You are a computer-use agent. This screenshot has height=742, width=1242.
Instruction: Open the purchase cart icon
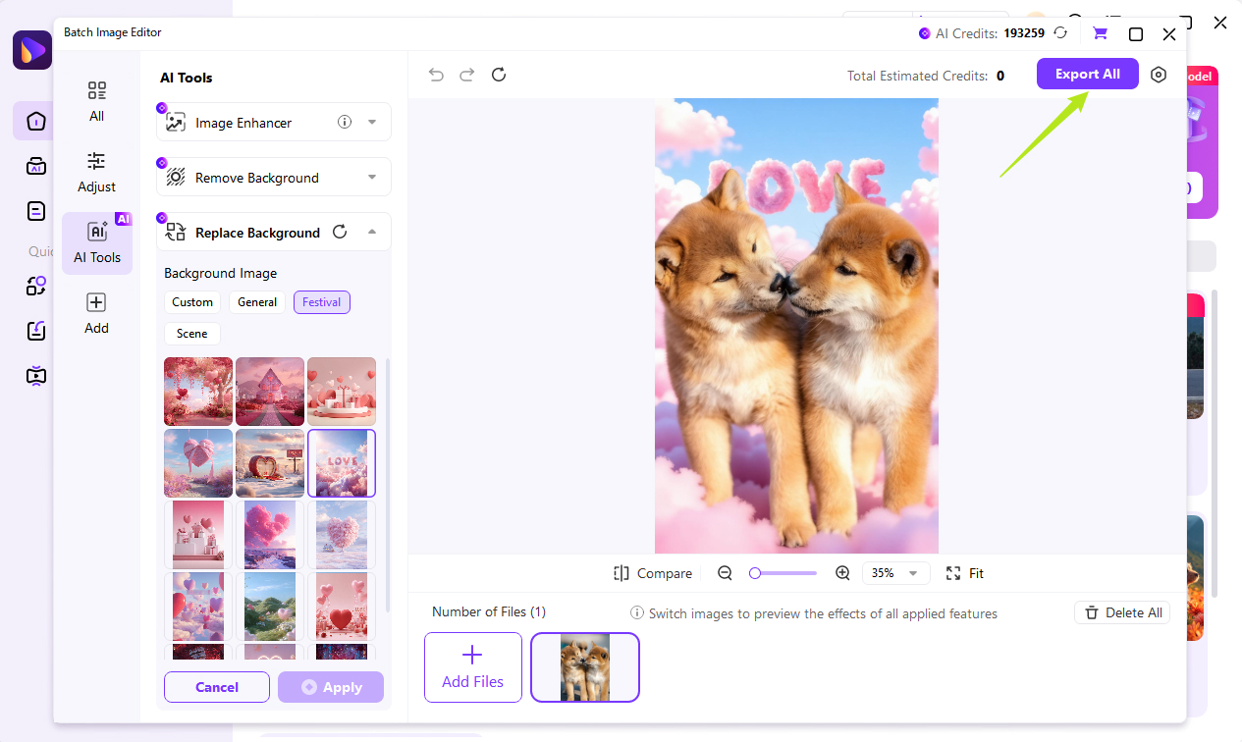coord(1100,33)
